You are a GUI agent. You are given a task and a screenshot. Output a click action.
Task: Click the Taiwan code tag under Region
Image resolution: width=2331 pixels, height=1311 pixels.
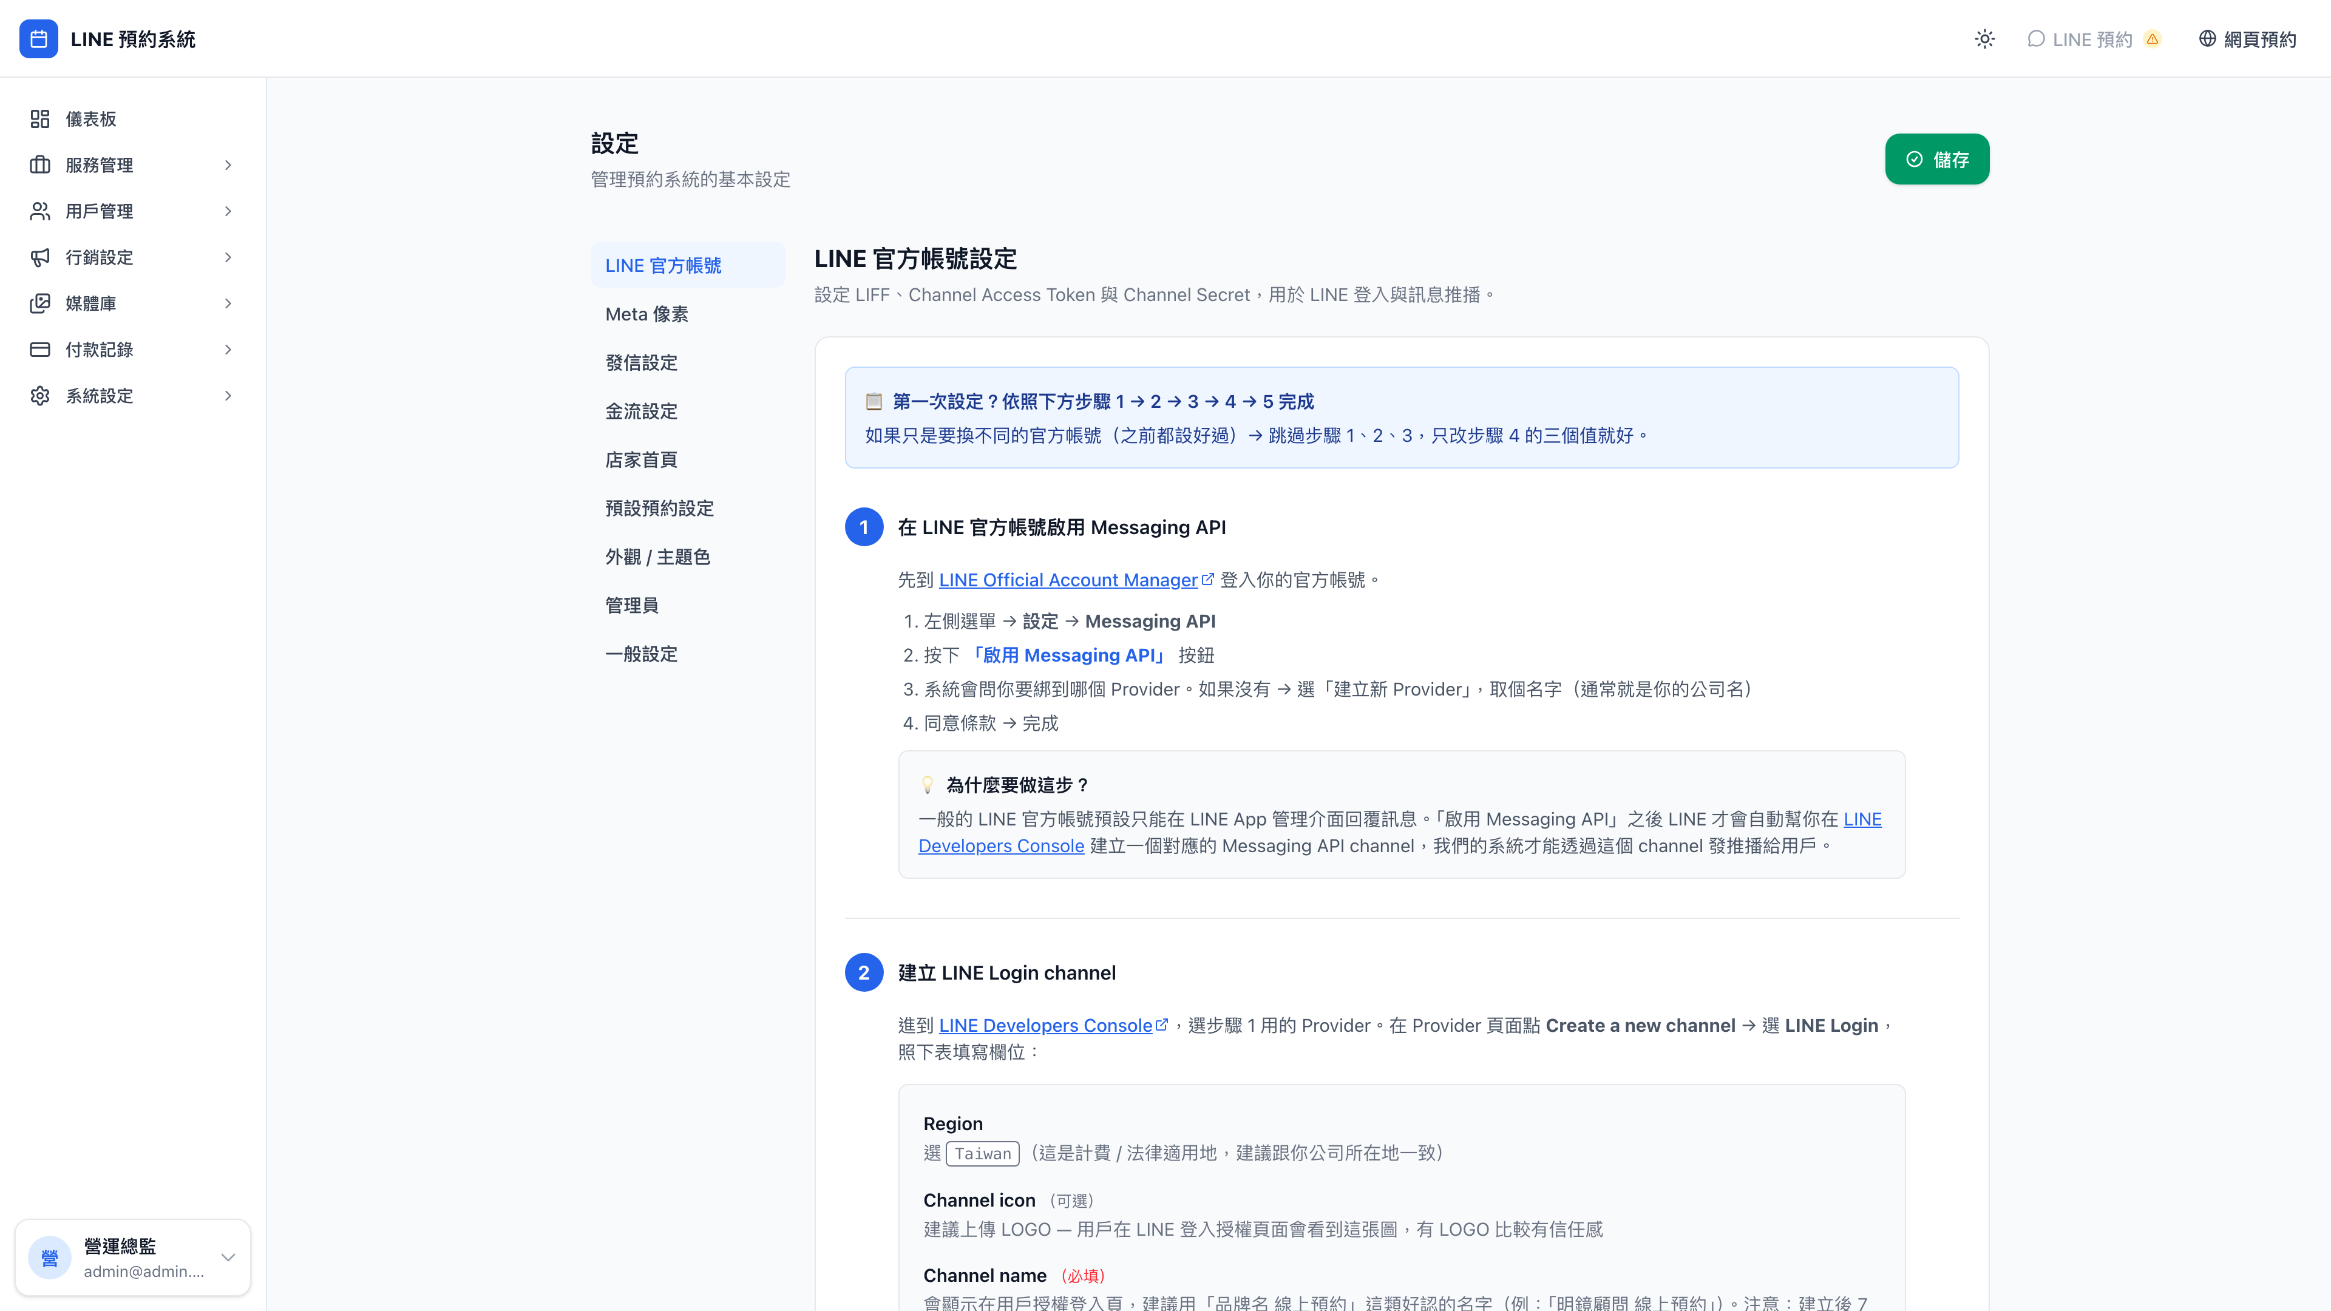[983, 1154]
